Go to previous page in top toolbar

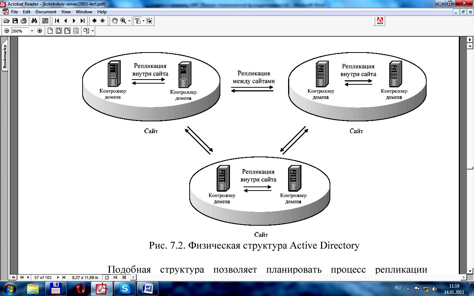pyautogui.click(x=66, y=21)
